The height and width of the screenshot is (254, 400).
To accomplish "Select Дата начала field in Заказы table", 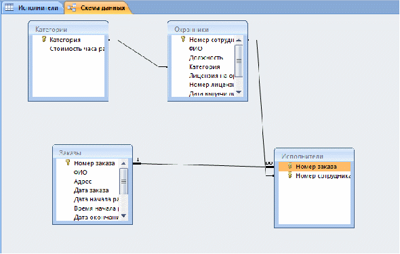I will pyautogui.click(x=96, y=199).
